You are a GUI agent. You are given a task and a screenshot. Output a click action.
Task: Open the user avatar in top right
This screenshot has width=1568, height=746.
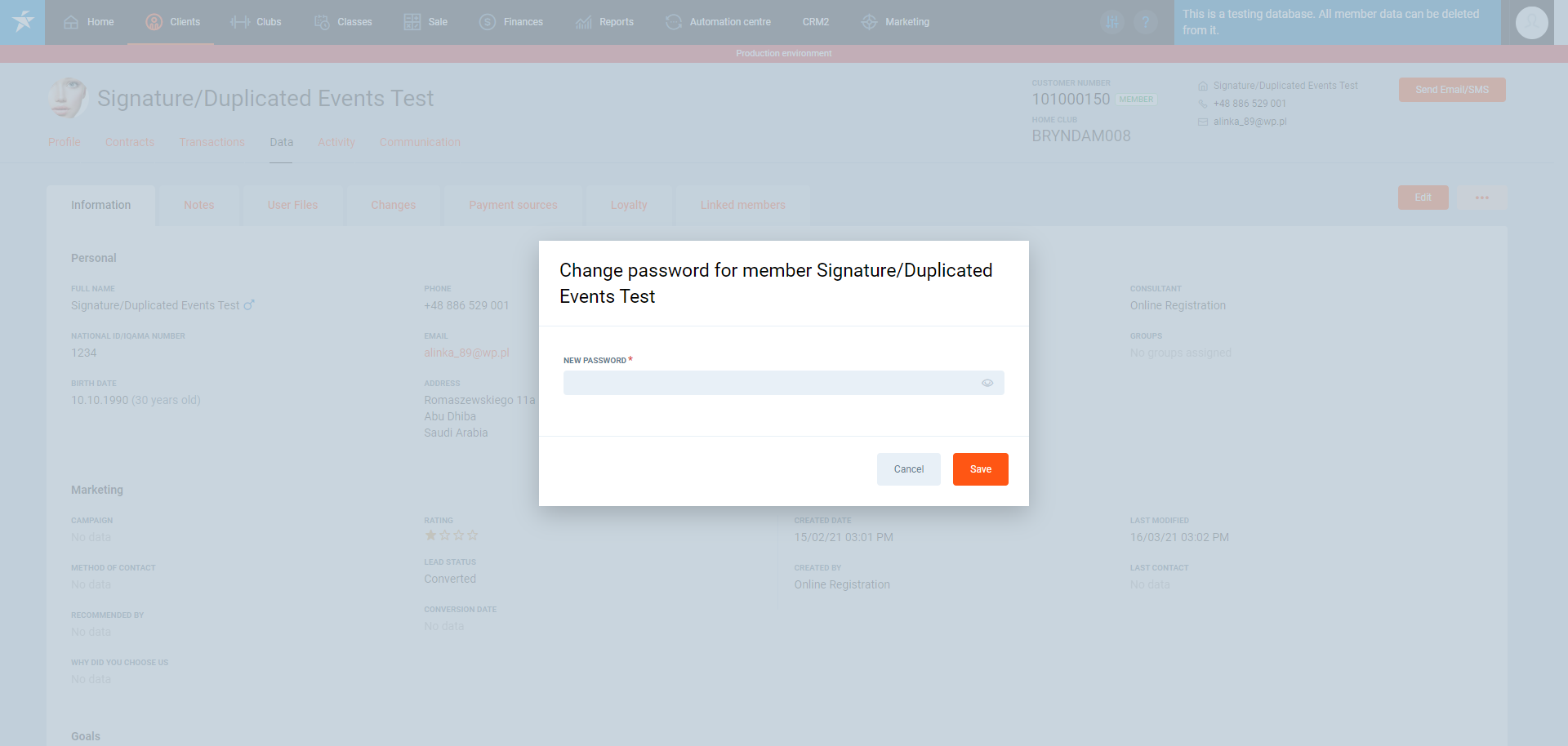(x=1531, y=22)
